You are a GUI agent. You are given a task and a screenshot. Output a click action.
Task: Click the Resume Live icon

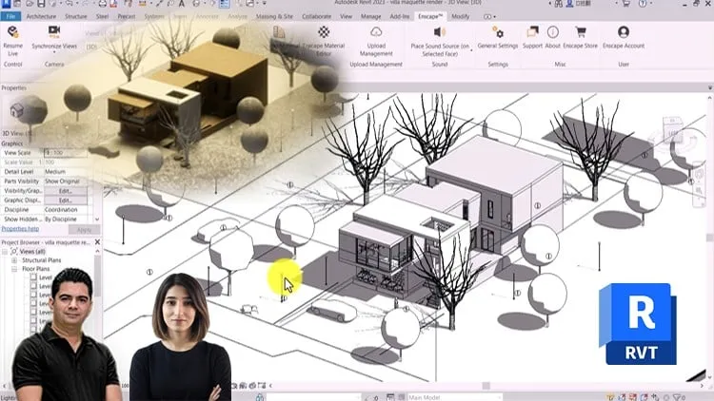[12, 31]
